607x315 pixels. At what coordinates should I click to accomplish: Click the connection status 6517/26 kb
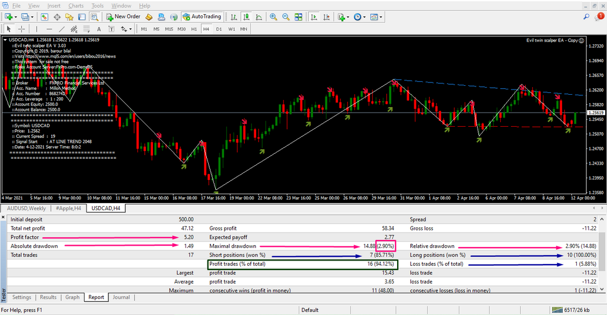(571, 310)
